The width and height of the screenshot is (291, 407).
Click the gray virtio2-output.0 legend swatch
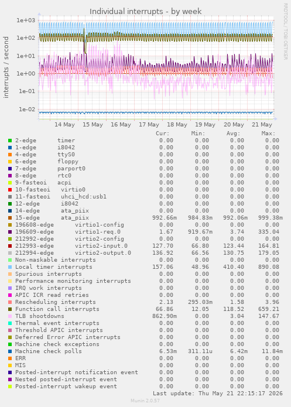[x=10, y=253]
